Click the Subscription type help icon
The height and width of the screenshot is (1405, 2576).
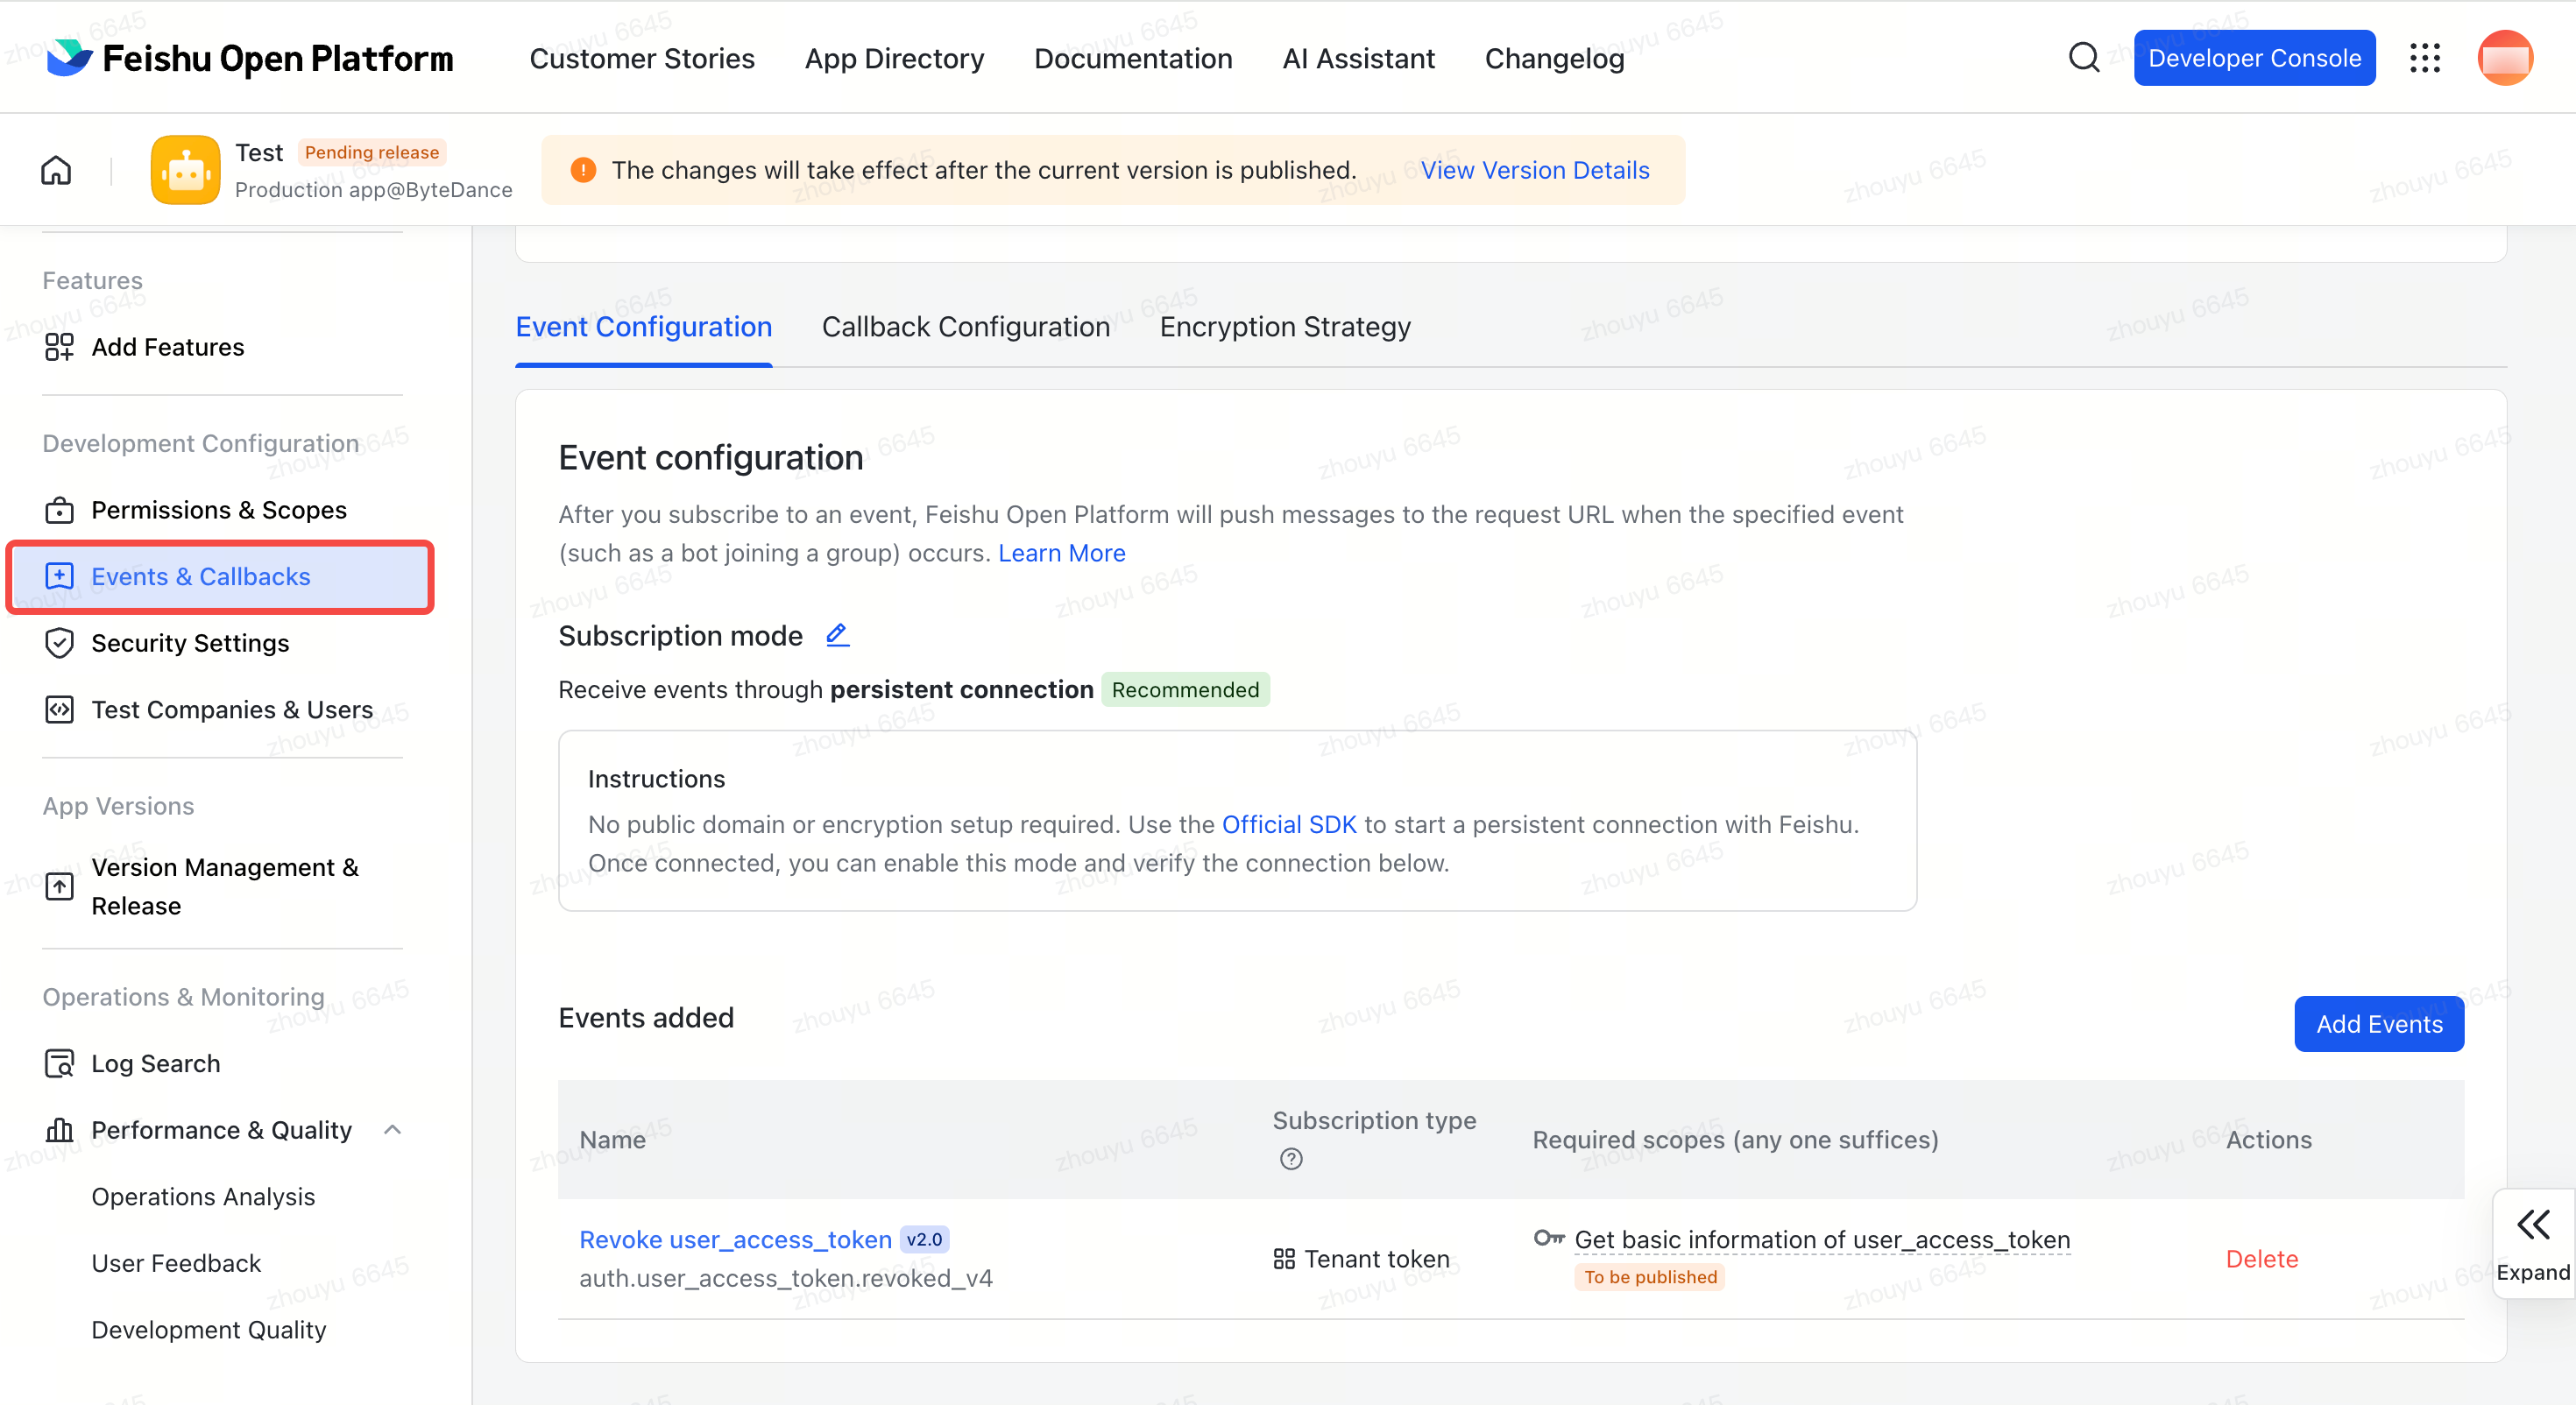point(1291,1159)
